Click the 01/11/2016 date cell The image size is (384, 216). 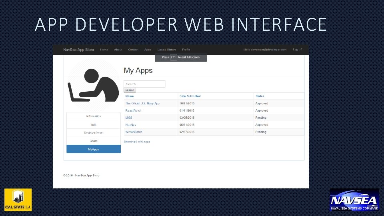tap(187, 110)
